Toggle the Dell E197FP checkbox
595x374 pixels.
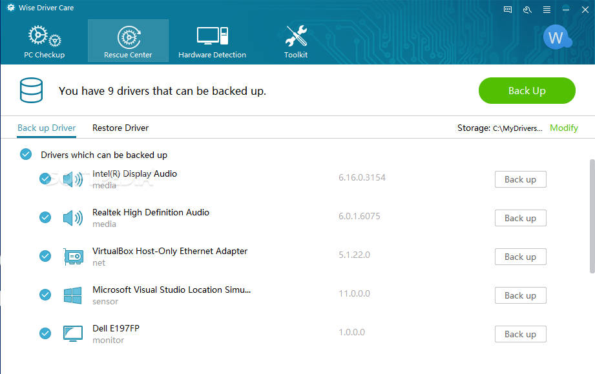(45, 333)
